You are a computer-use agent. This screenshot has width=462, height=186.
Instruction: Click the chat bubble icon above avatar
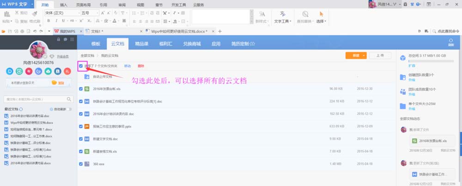coord(65,39)
